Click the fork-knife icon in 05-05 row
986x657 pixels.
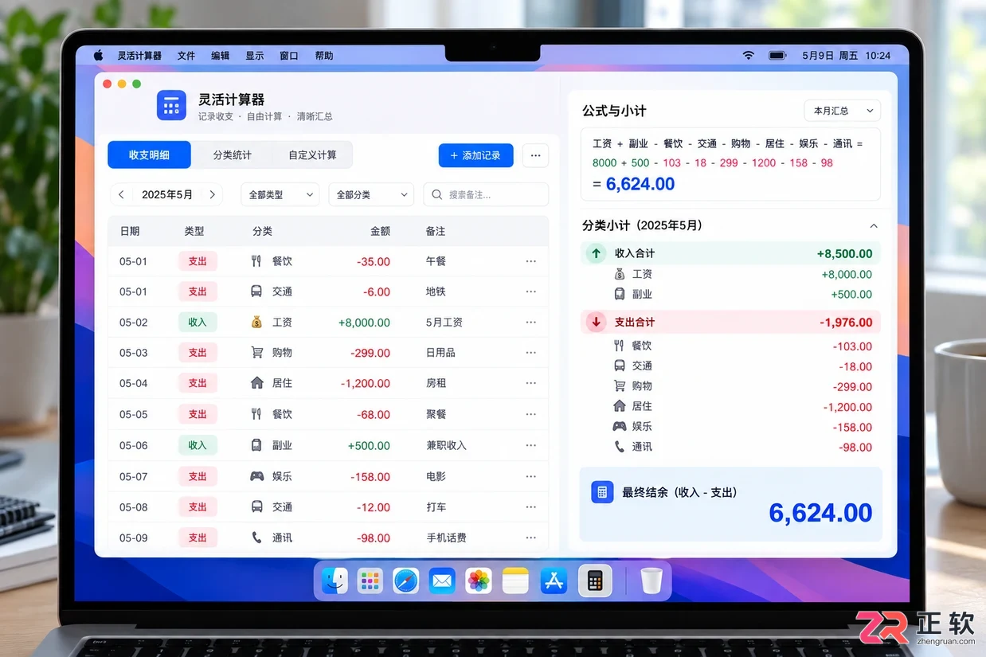click(256, 414)
